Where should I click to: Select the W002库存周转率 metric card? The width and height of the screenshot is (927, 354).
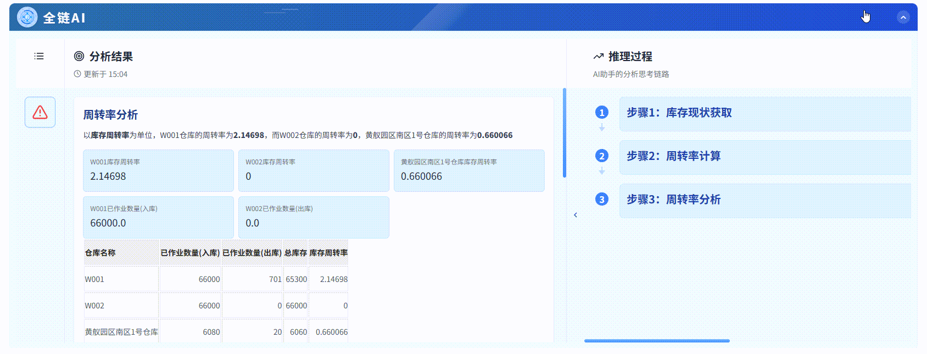pyautogui.click(x=314, y=170)
